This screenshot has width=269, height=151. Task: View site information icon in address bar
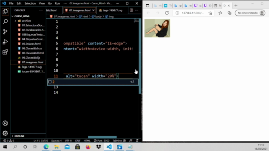point(177,13)
